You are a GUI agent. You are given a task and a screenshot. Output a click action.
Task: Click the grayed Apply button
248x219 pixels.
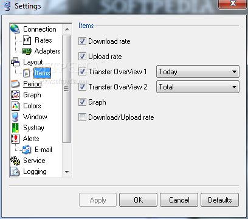click(x=98, y=200)
